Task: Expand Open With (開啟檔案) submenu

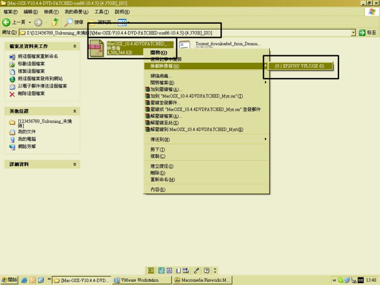Action: pyautogui.click(x=207, y=83)
